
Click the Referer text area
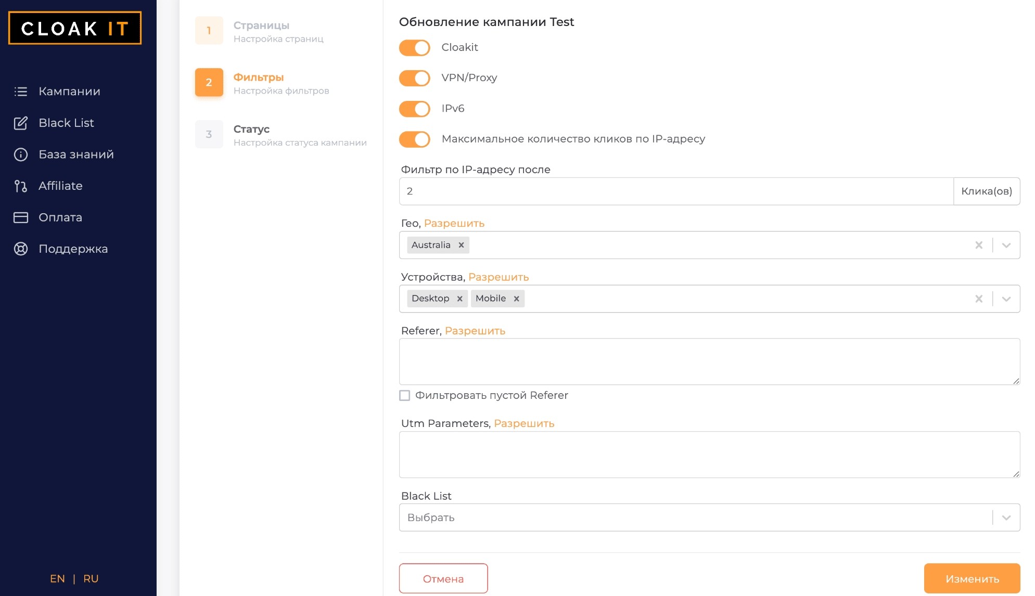(709, 361)
